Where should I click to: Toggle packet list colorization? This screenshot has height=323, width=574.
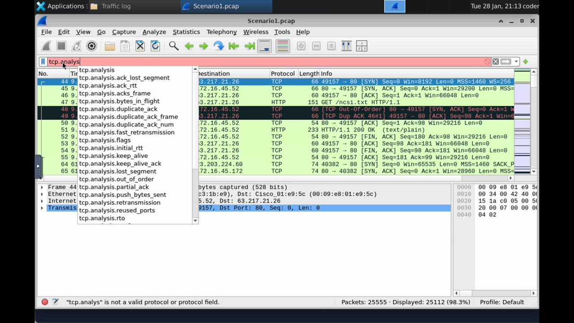click(283, 46)
